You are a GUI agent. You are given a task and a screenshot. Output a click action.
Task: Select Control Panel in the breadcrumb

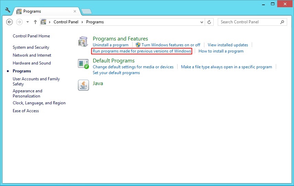tap(66, 22)
